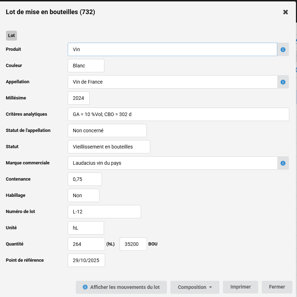Click the Couleur field showing Blanc
Image resolution: width=297 pixels, height=297 pixels.
[x=86, y=66]
